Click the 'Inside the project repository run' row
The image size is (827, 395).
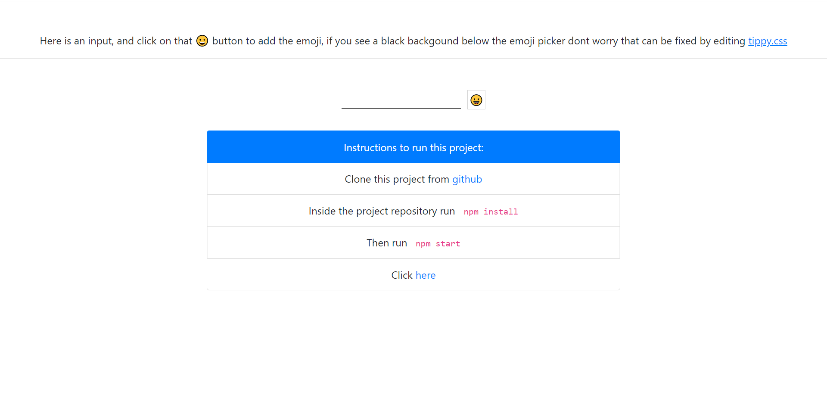click(413, 211)
